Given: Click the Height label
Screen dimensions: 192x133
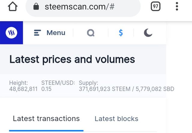Looking at the screenshot, I should (19, 83).
